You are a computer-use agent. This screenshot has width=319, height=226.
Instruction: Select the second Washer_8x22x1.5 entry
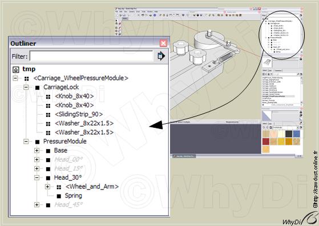tap(84, 132)
